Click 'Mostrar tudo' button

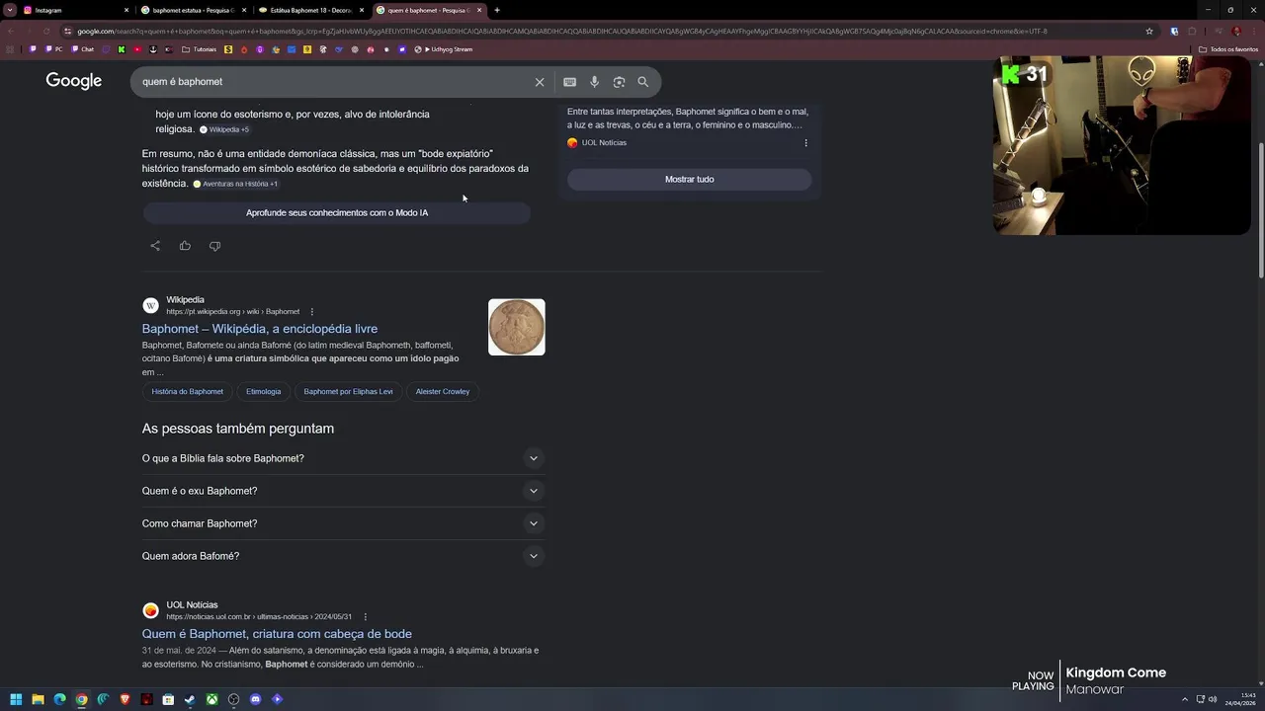point(689,180)
